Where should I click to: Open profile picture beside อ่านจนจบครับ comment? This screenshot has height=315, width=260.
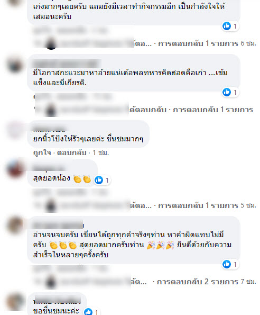click(15, 225)
